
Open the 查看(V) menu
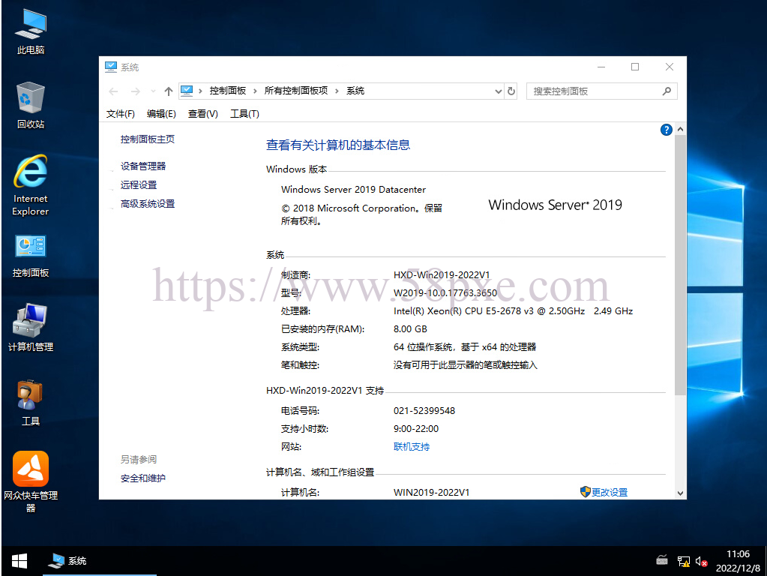click(203, 114)
